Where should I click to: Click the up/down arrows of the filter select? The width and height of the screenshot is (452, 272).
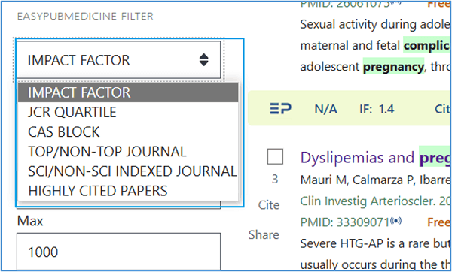coord(204,60)
